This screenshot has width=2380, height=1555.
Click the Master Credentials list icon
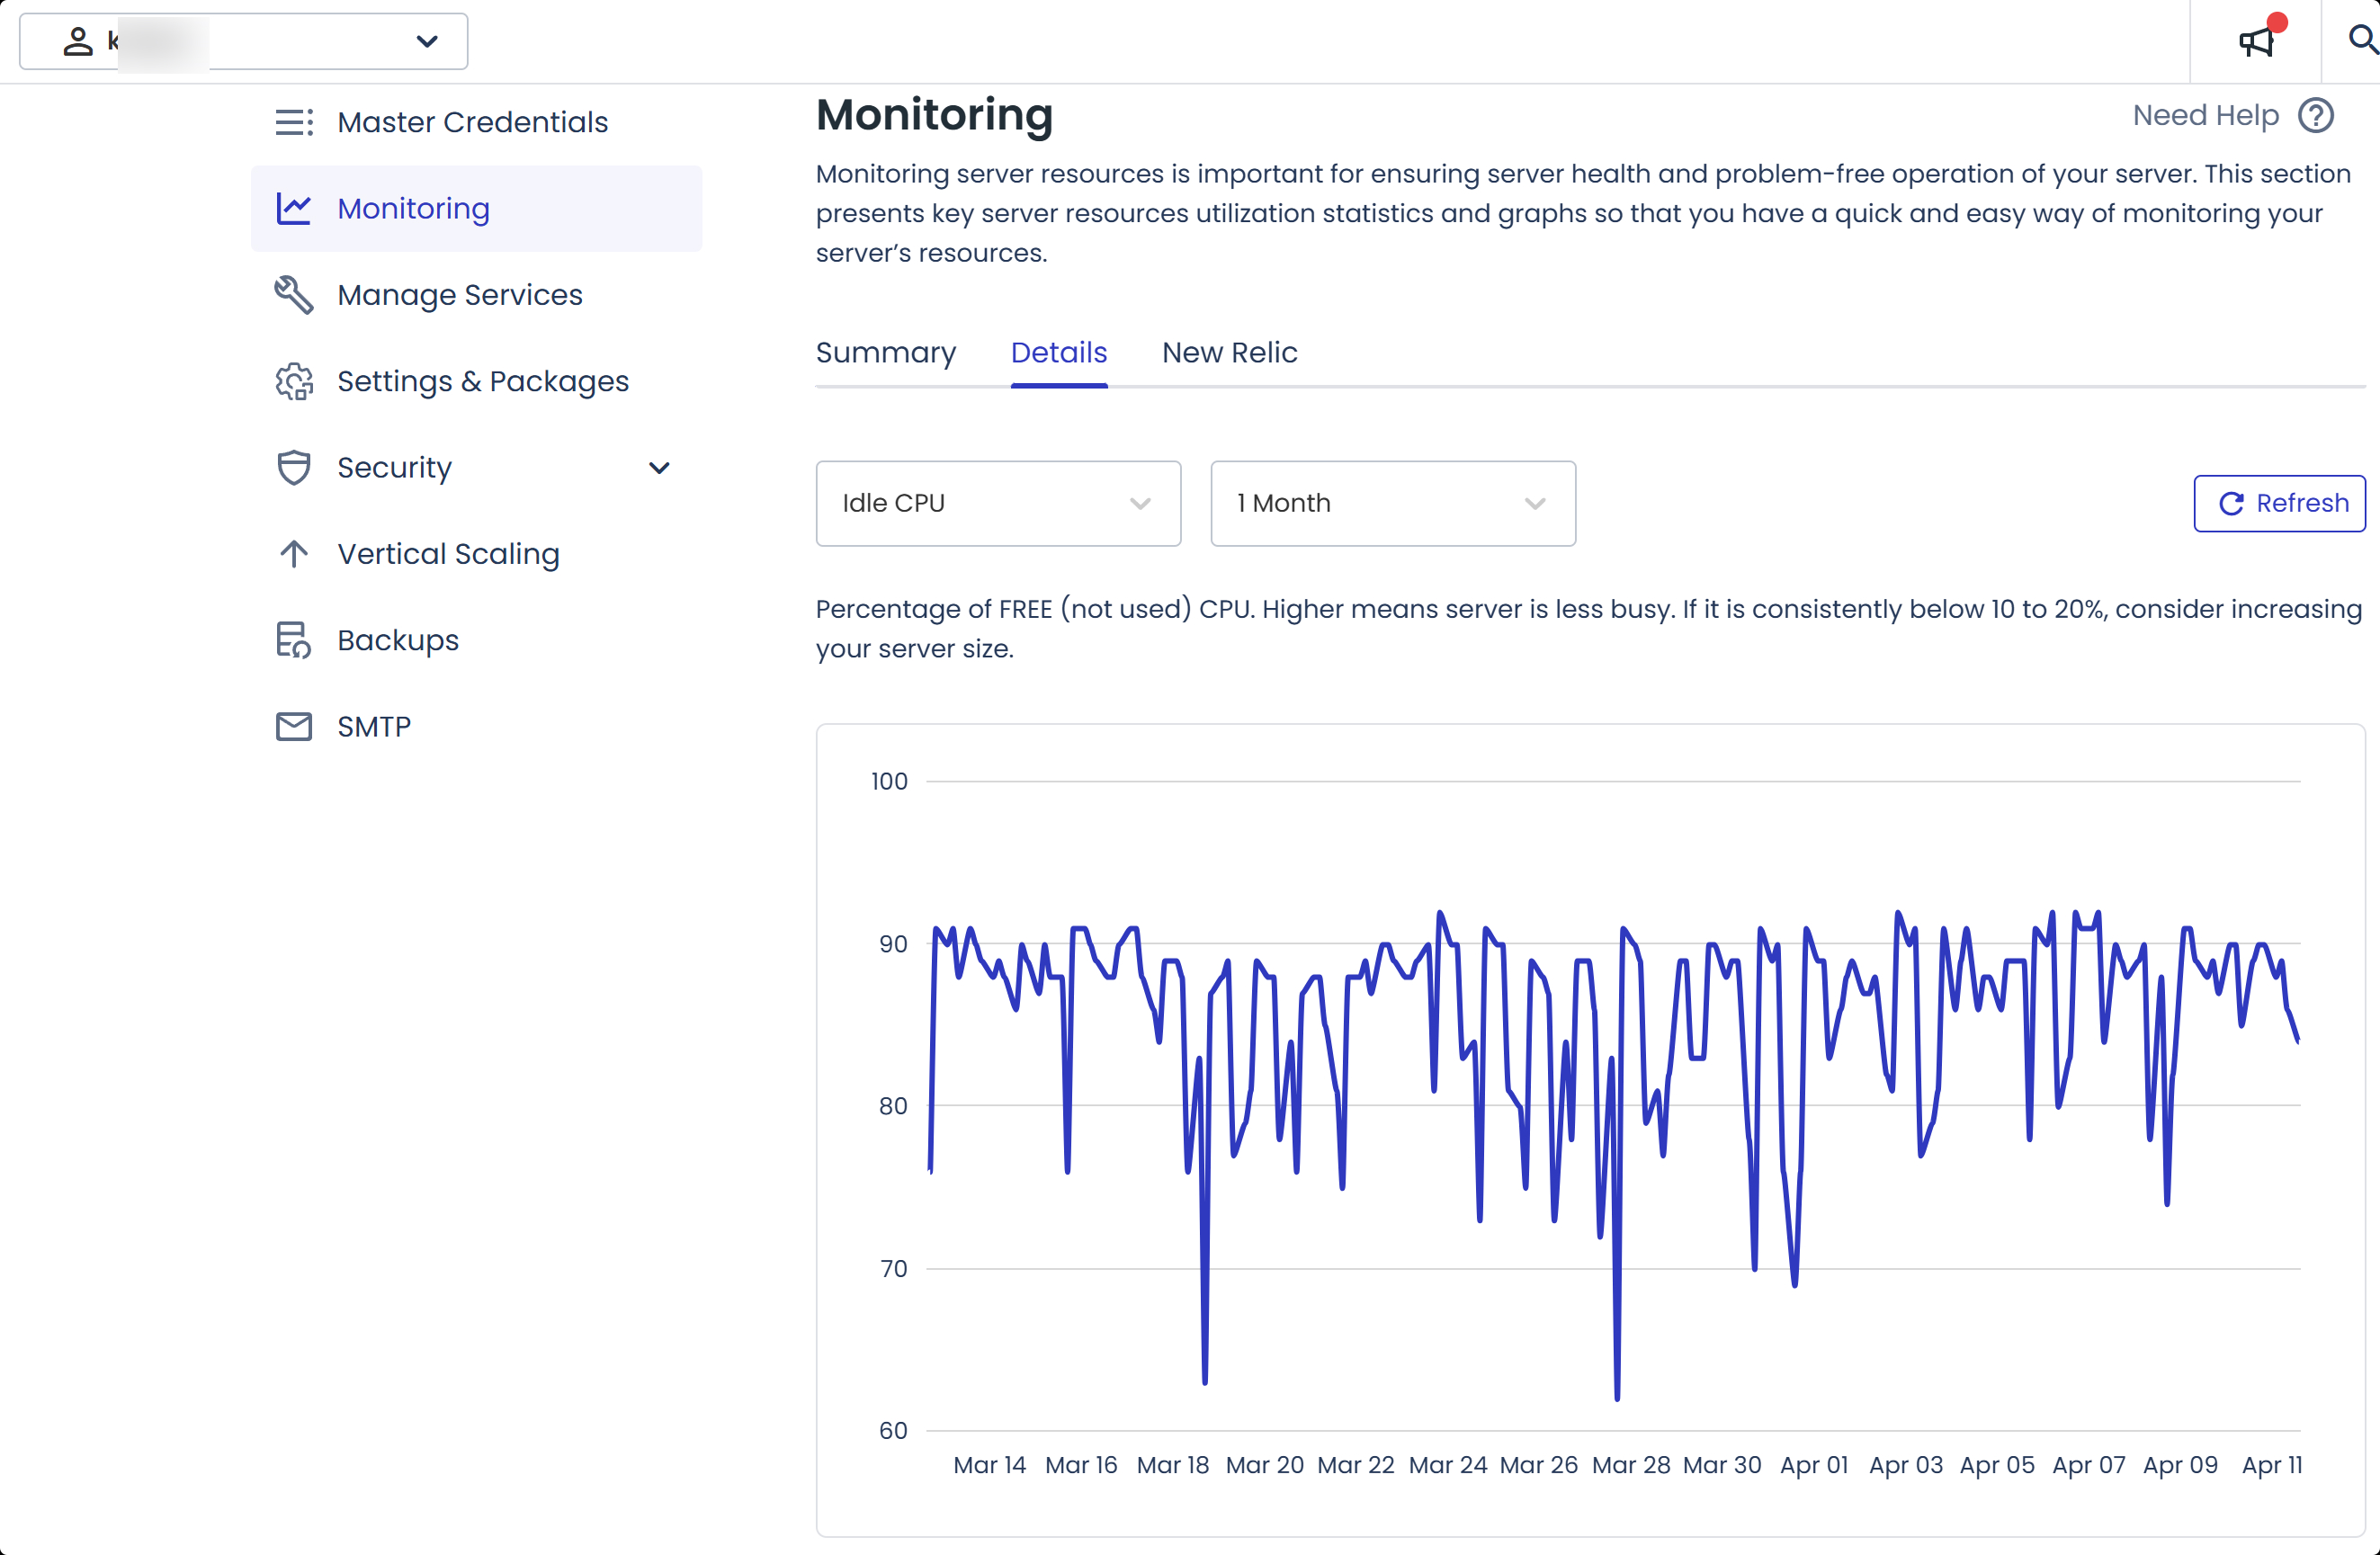tap(294, 122)
